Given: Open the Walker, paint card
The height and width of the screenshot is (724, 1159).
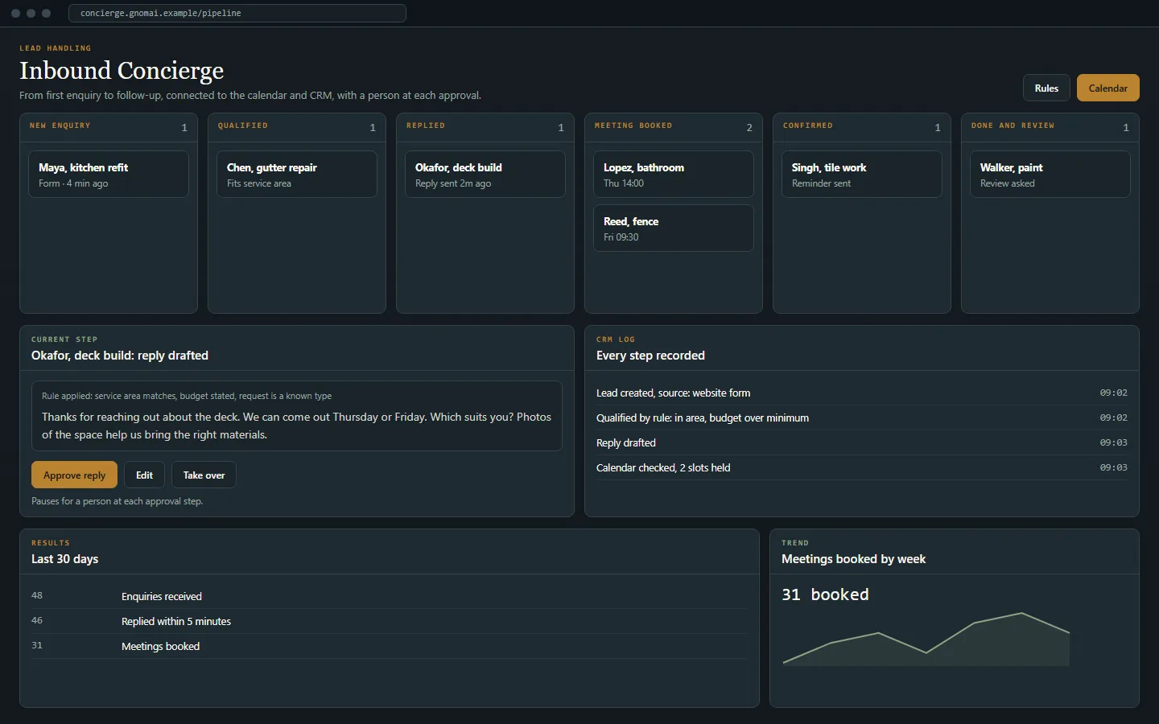Looking at the screenshot, I should (1050, 174).
